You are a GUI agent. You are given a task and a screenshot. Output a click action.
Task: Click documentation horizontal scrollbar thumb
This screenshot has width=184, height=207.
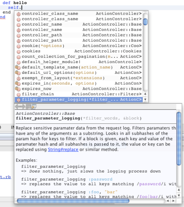click(x=73, y=201)
